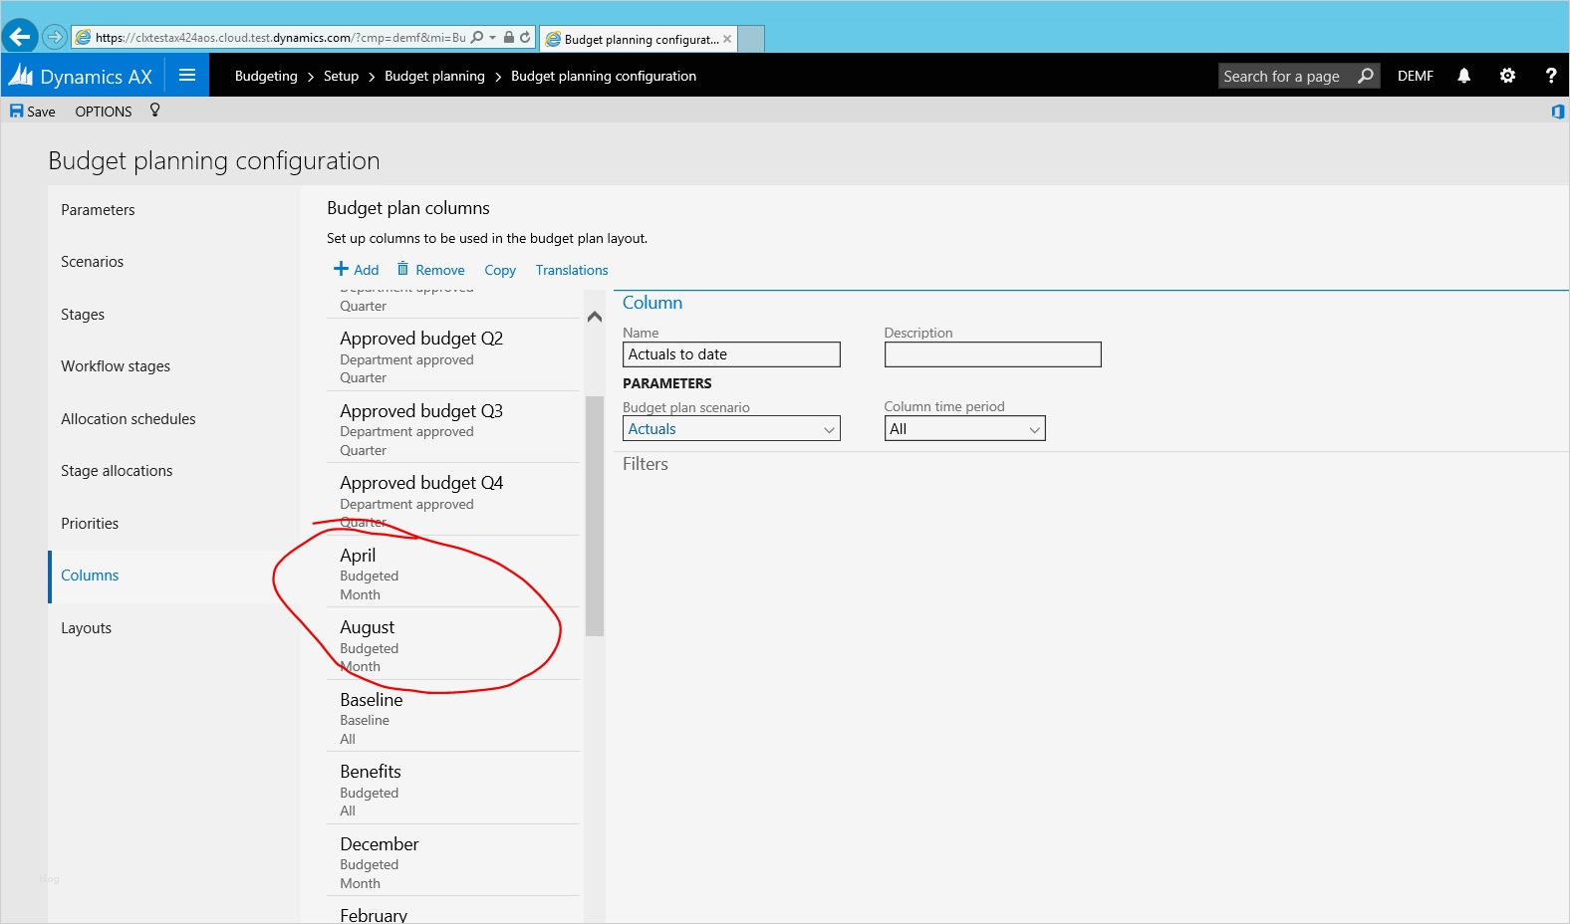Open the OPTIONS menu
Screen dimensions: 1570x924
coord(104,112)
